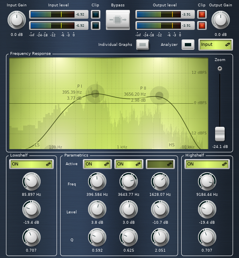Adjust the Output Gain knob

coord(220,20)
